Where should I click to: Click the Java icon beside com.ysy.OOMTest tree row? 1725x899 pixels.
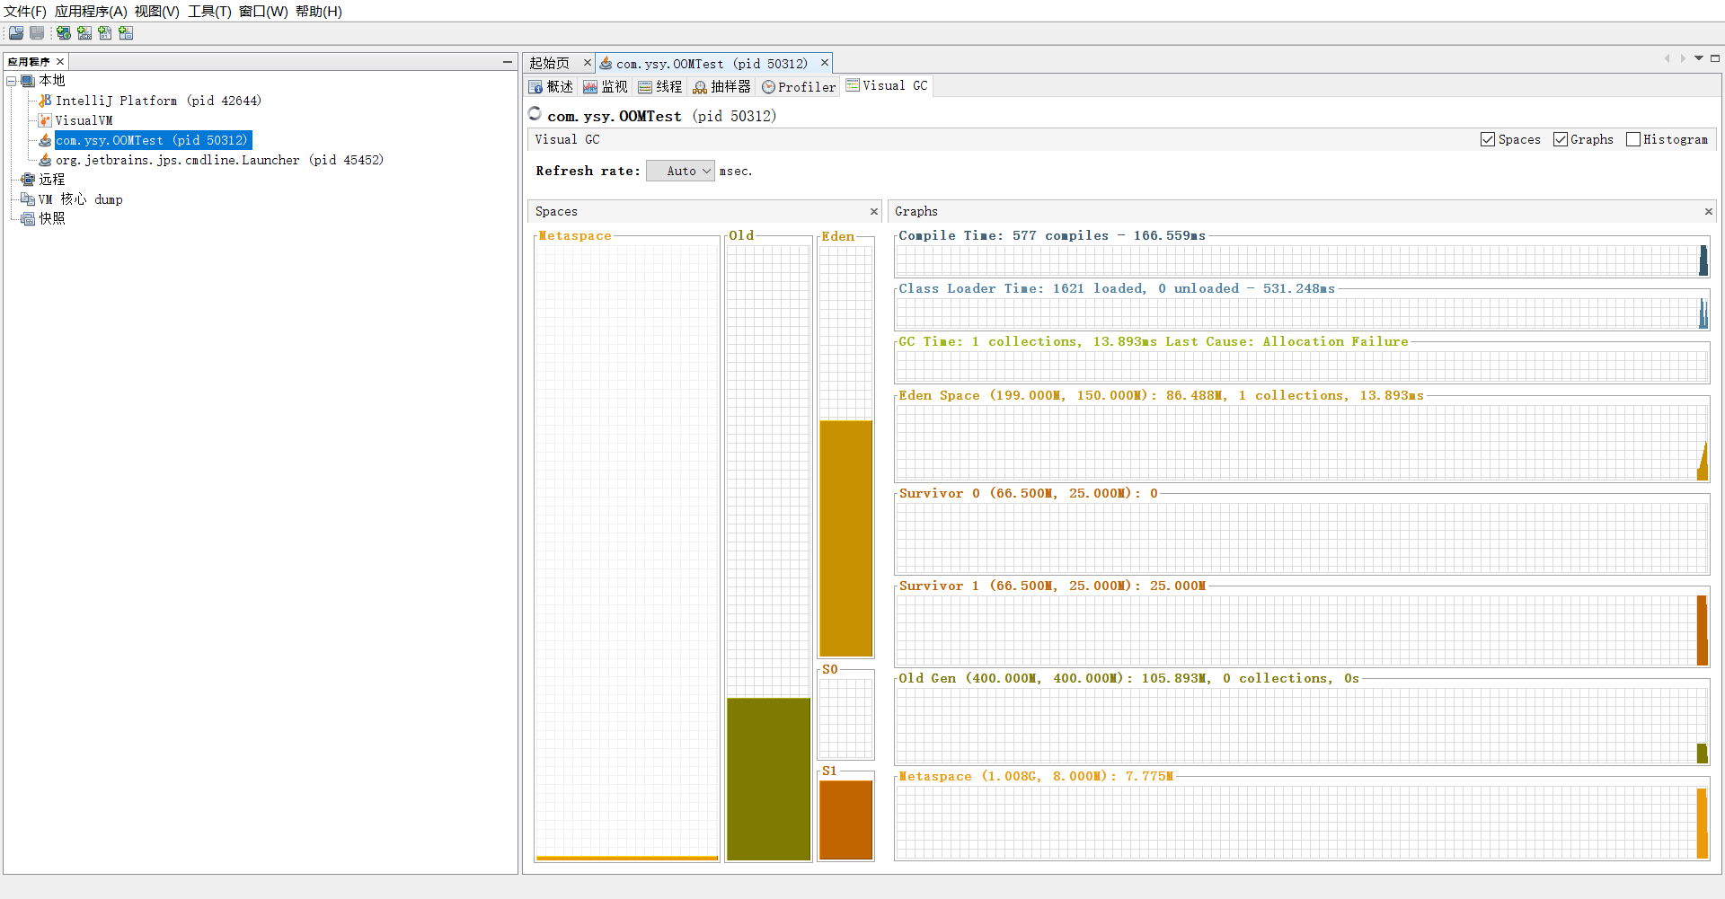tap(45, 140)
